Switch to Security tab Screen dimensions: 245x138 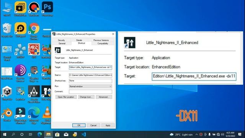pos(61,40)
